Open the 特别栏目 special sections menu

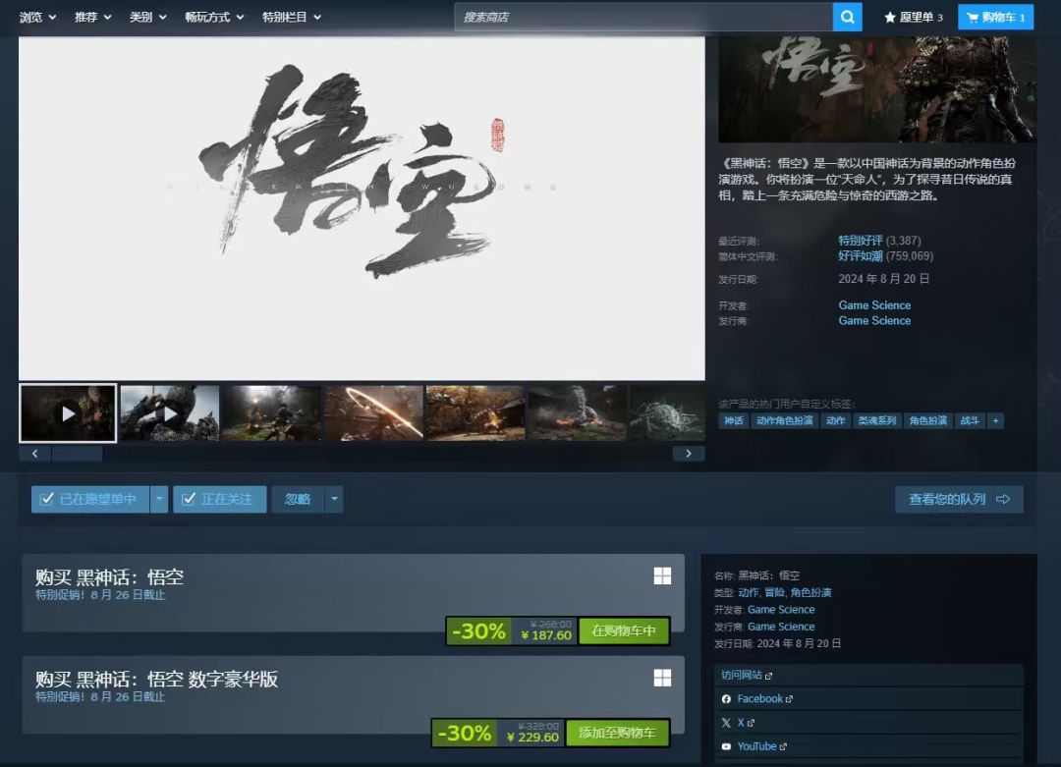pyautogui.click(x=292, y=17)
